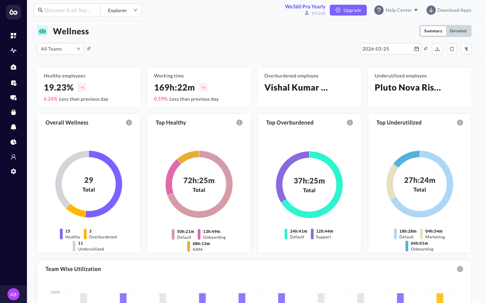Open the Help Center menu
Viewport: 485px width, 303px height.
(396, 10)
